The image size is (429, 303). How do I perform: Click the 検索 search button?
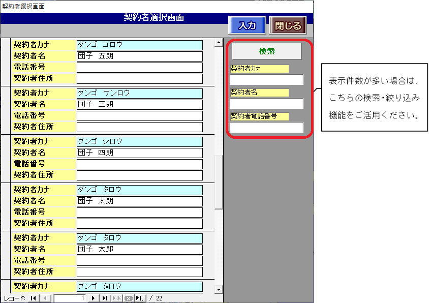[266, 51]
